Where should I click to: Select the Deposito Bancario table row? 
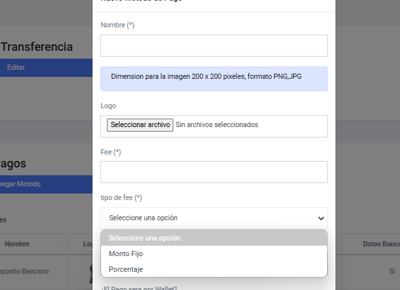click(26, 270)
